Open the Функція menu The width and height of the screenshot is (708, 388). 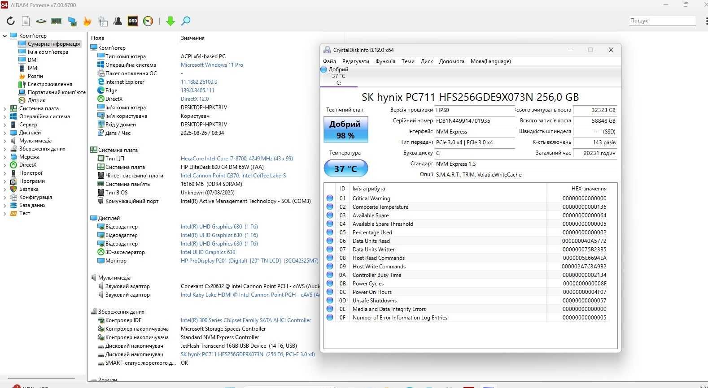click(385, 61)
